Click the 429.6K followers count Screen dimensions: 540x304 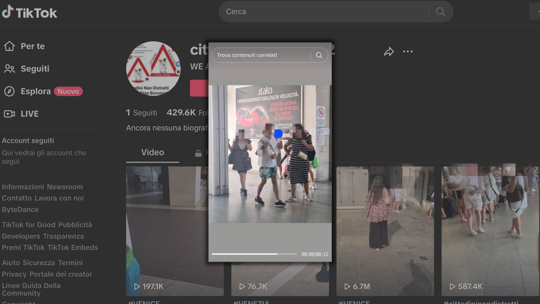click(187, 112)
